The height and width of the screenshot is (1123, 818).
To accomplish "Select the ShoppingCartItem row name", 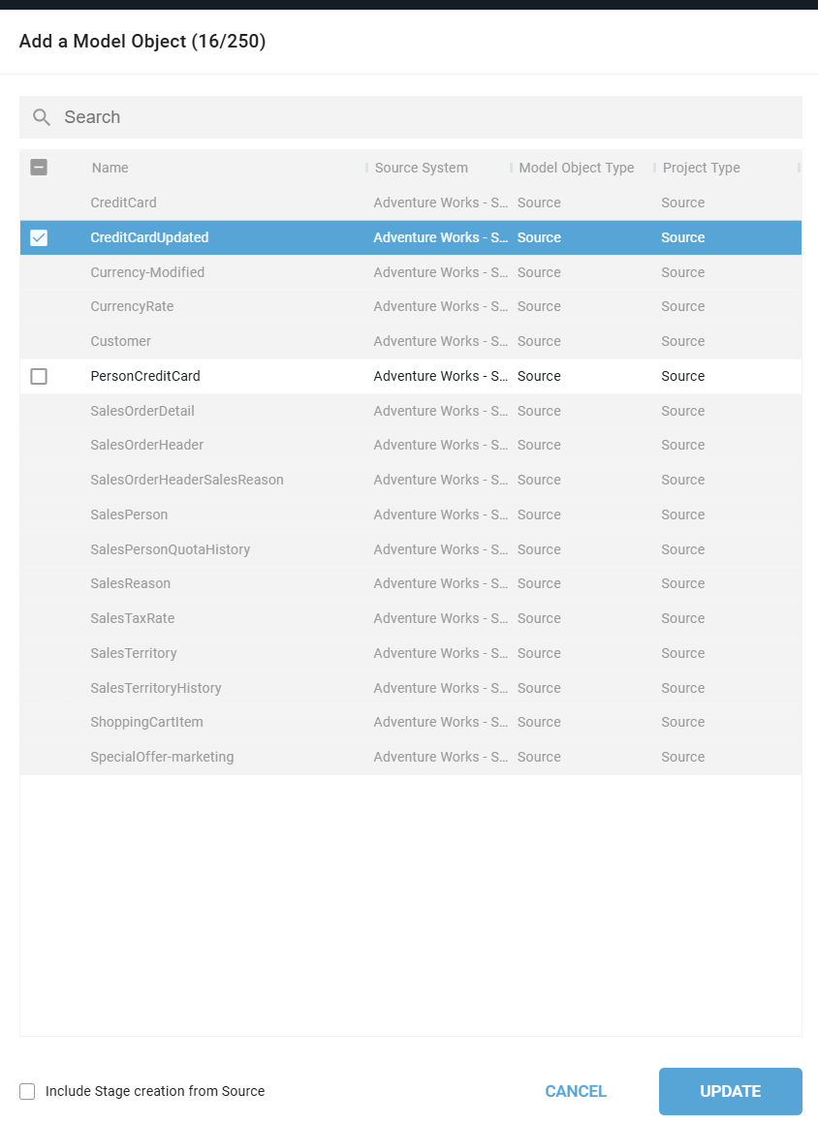I will (147, 722).
